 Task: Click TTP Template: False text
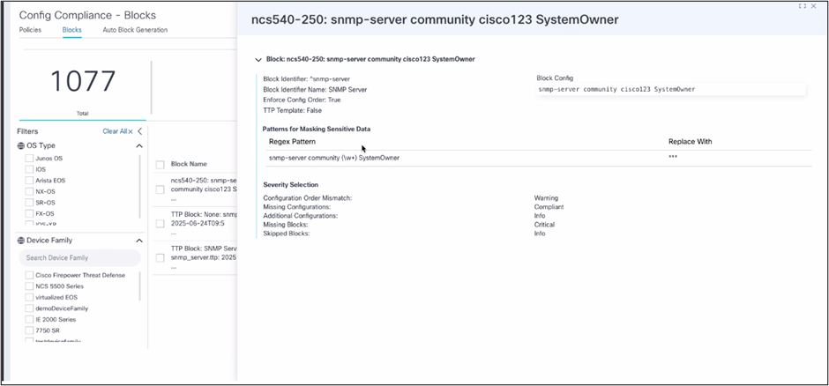tap(293, 111)
